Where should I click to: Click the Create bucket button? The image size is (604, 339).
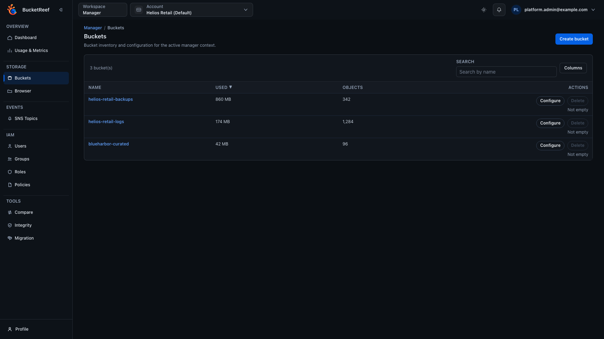coord(574,39)
